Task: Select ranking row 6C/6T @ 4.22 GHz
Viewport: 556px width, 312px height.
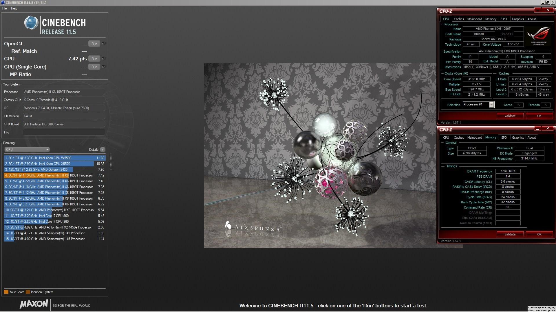Action: pos(55,181)
